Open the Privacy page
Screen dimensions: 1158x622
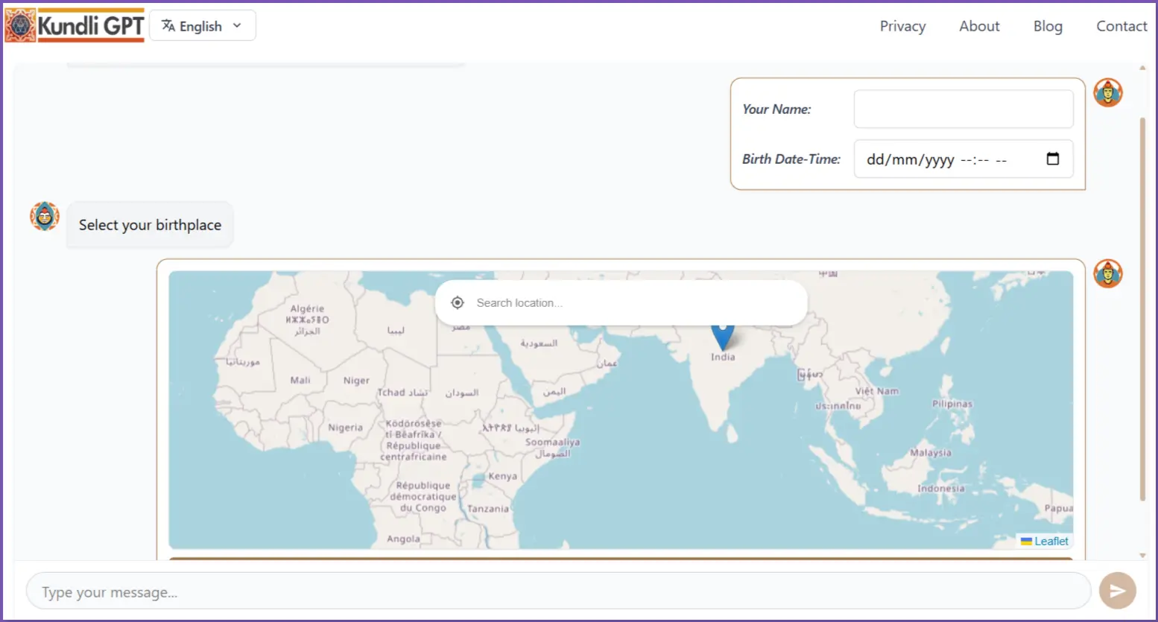coord(902,26)
